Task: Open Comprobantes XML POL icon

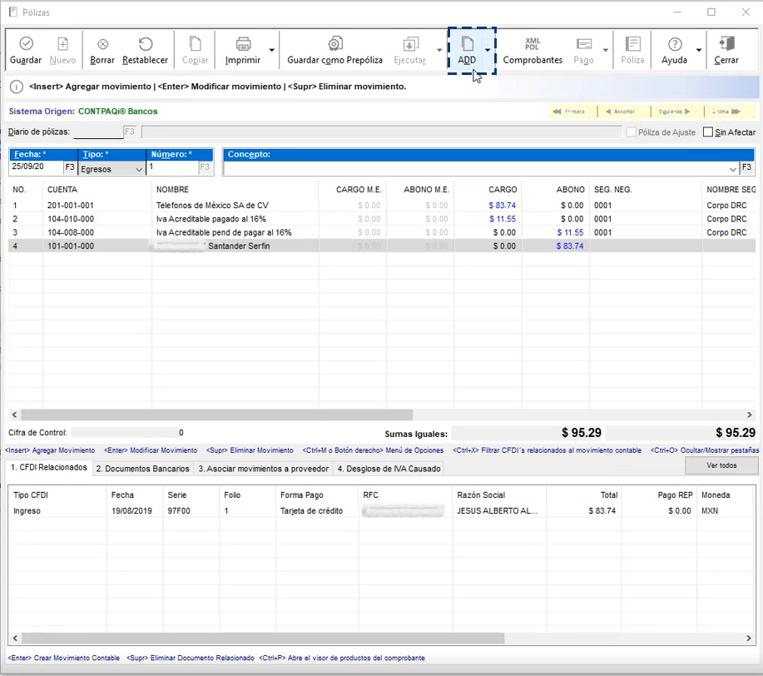Action: tap(533, 45)
